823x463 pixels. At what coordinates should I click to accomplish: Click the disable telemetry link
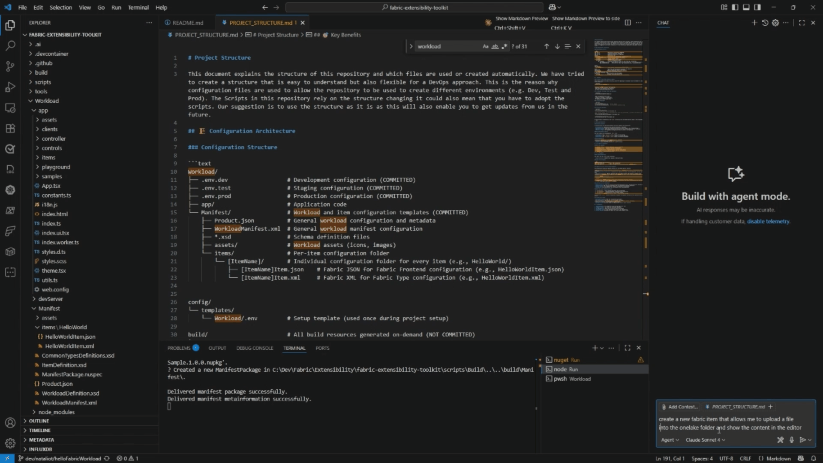click(768, 222)
